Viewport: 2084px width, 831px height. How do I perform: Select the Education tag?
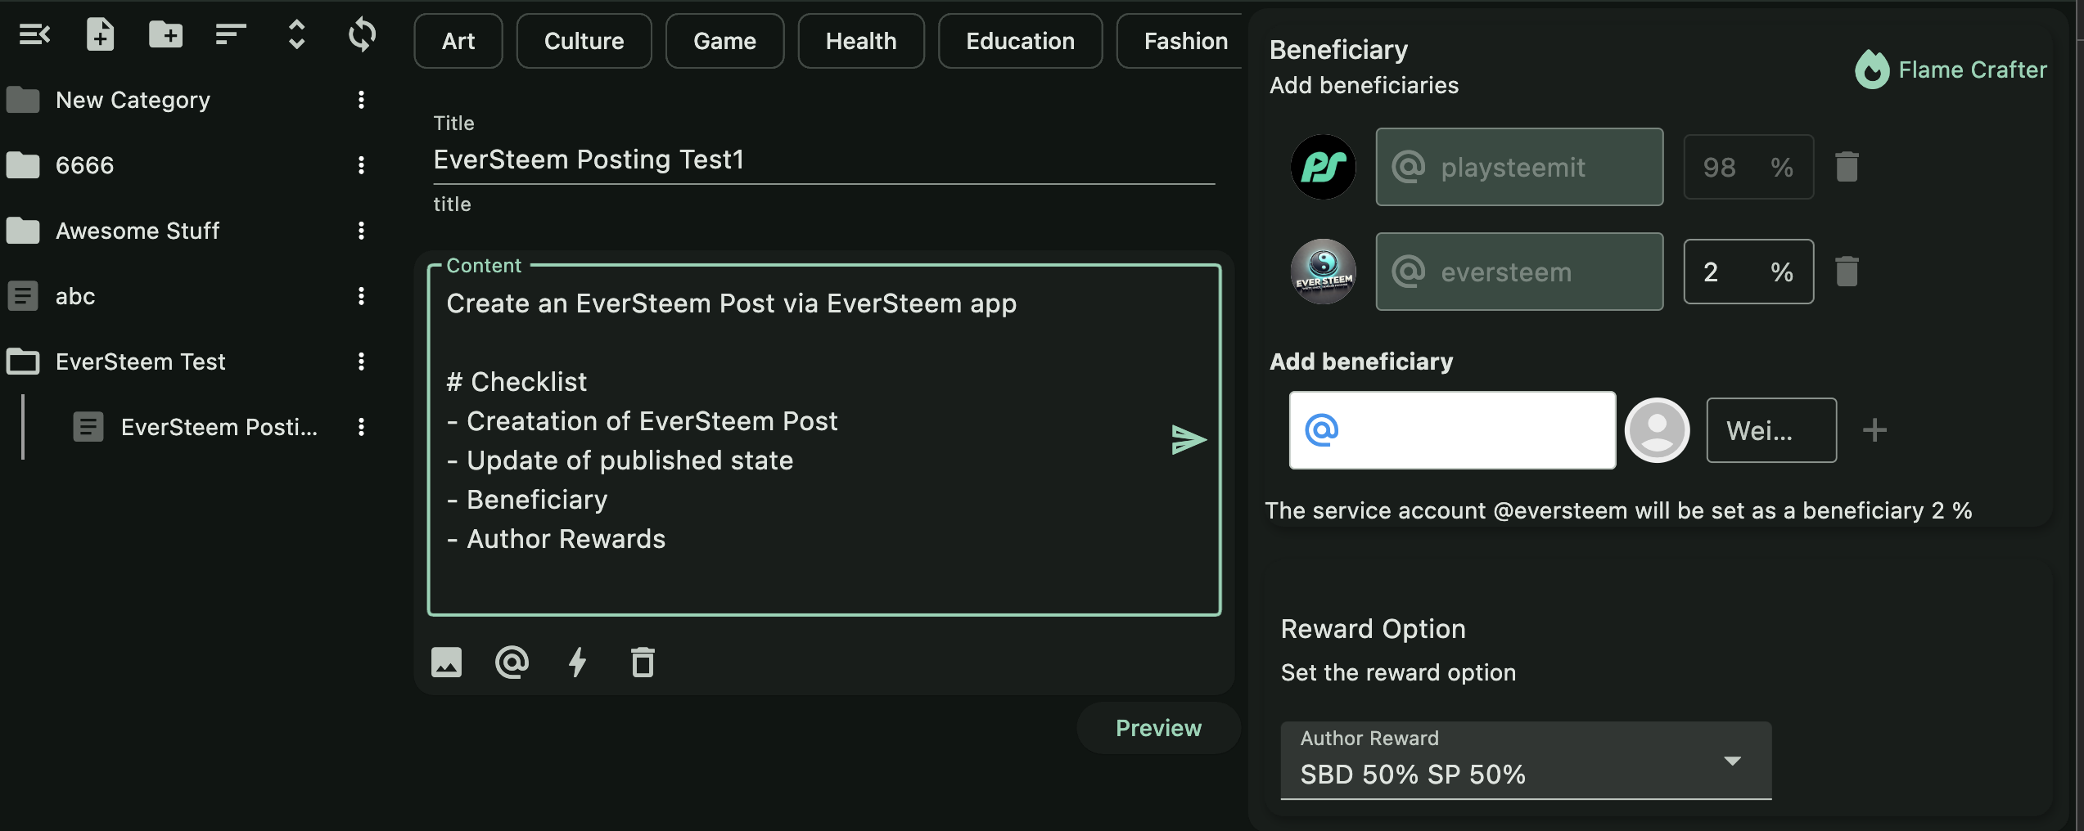coord(1021,41)
